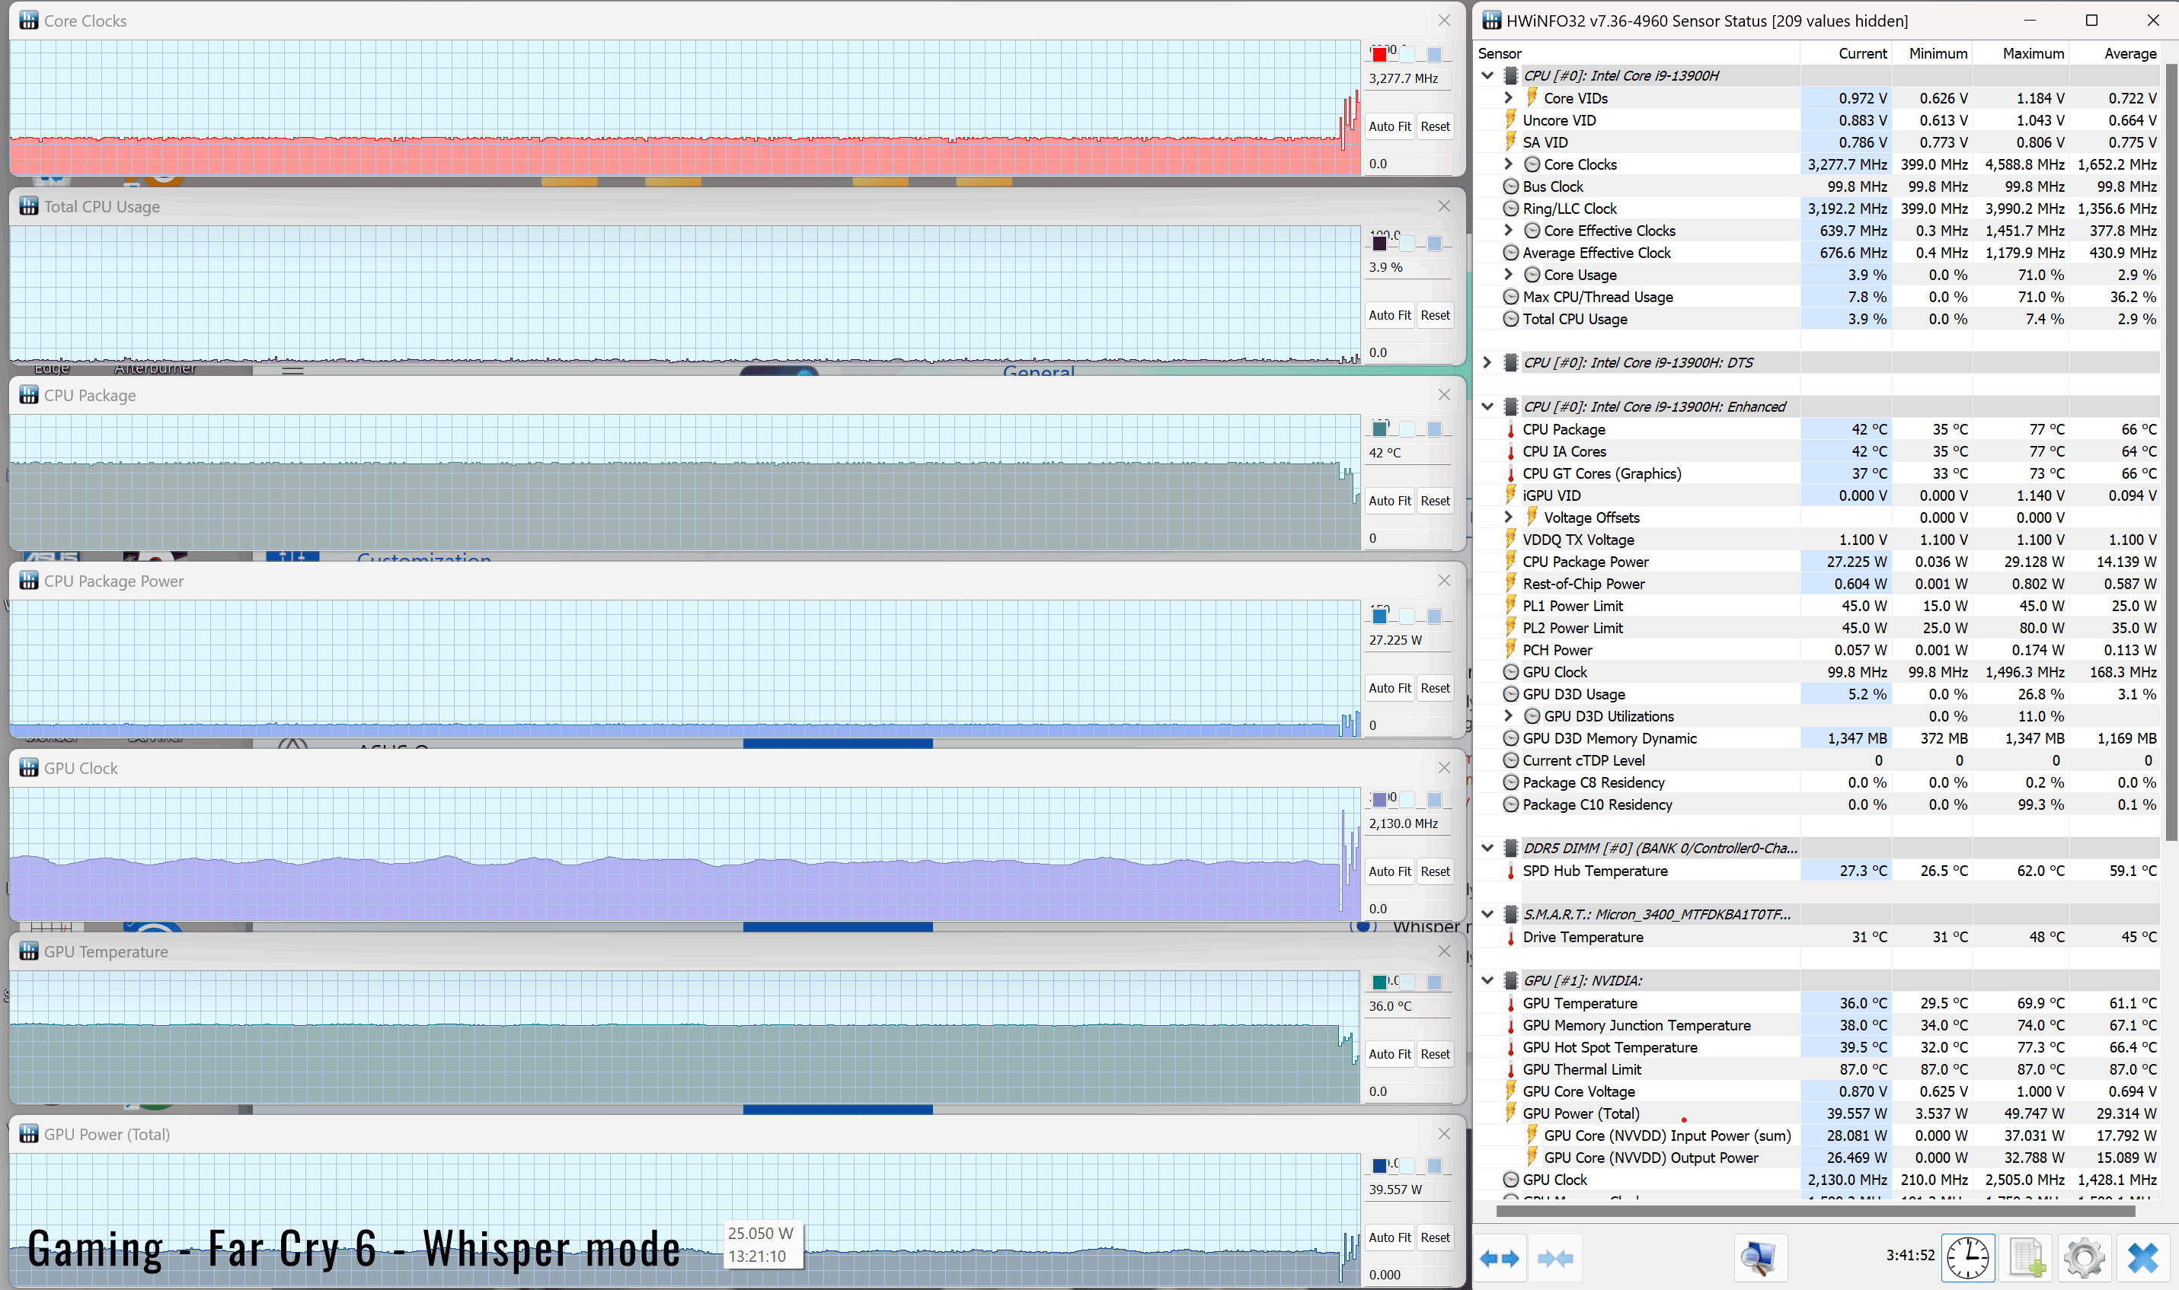Close the CPU Package Power graph window
Image resolution: width=2179 pixels, height=1290 pixels.
click(x=1444, y=581)
